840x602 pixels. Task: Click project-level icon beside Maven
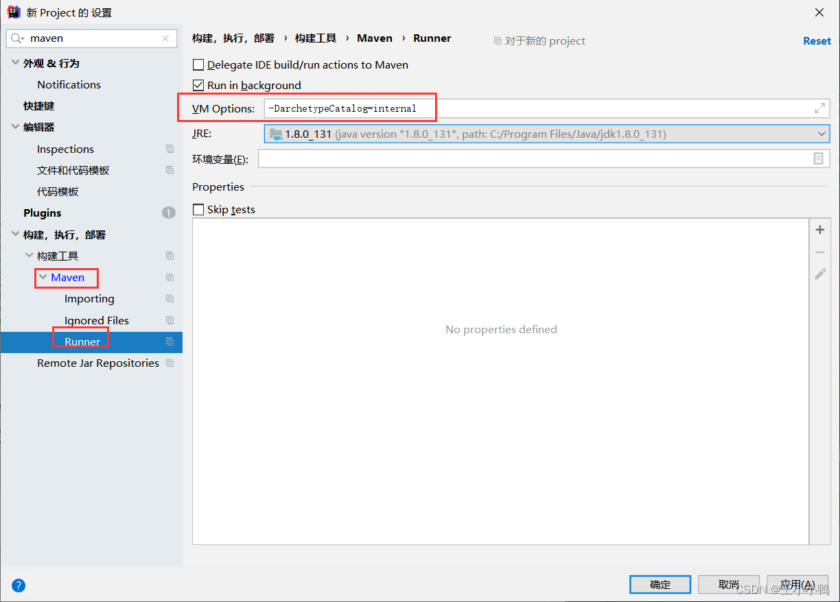170,277
